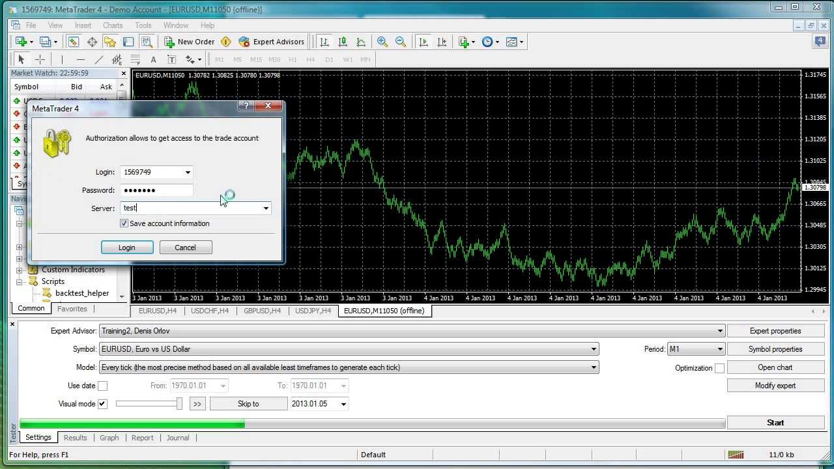Image resolution: width=834 pixels, height=469 pixels.
Task: Select the Fibonacci Retracement tool
Action: (x=135, y=59)
